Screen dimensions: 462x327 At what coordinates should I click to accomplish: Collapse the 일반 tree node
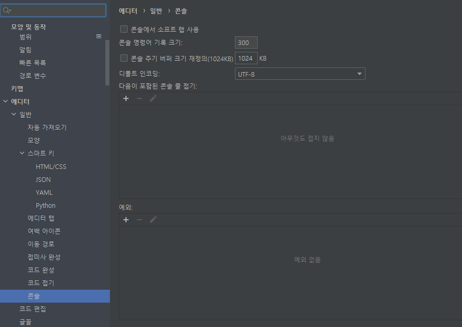click(13, 115)
